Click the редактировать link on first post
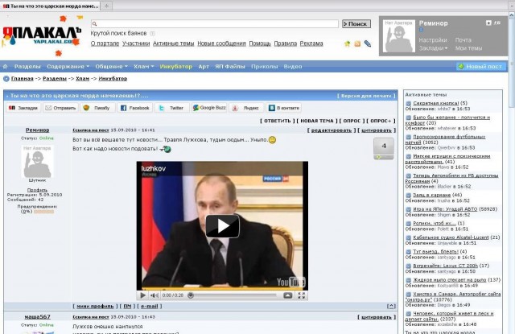515x334 pixels. 331,130
